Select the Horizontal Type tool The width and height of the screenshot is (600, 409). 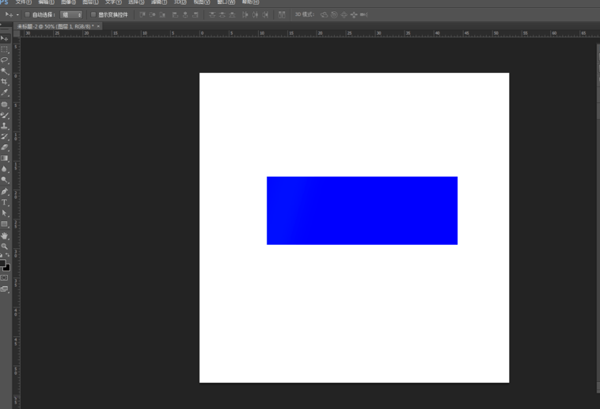tap(5, 202)
